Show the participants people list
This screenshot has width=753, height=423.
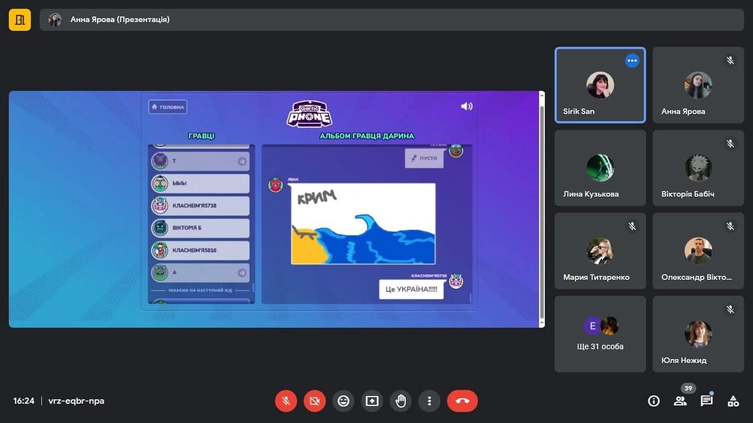680,401
